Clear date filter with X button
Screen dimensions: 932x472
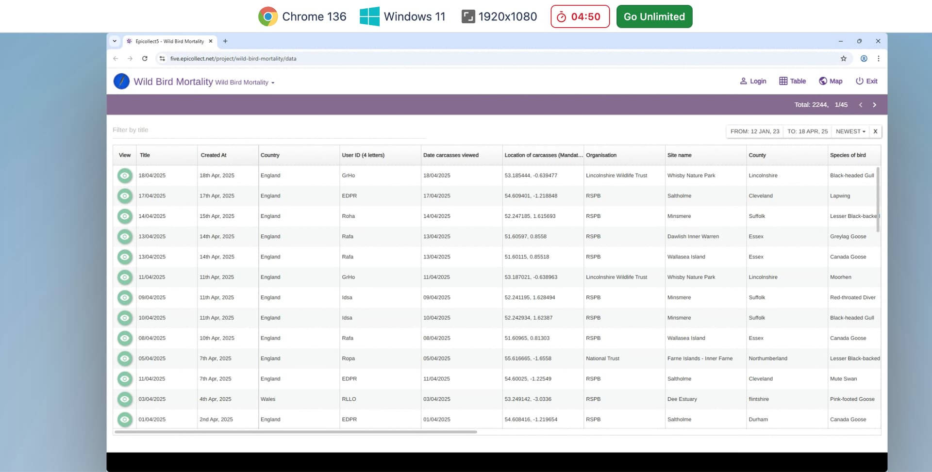click(875, 131)
